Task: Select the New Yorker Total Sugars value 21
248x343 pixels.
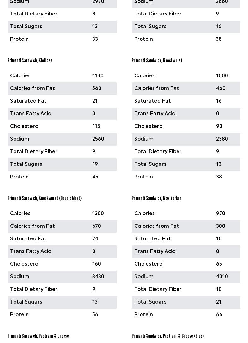Action: [219, 302]
